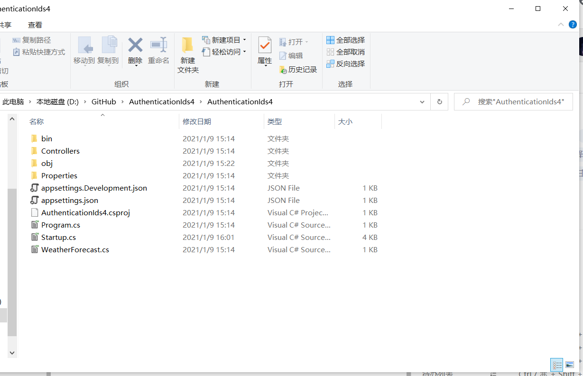
Task: Click the 全部取消 select none icon
Action: (330, 52)
